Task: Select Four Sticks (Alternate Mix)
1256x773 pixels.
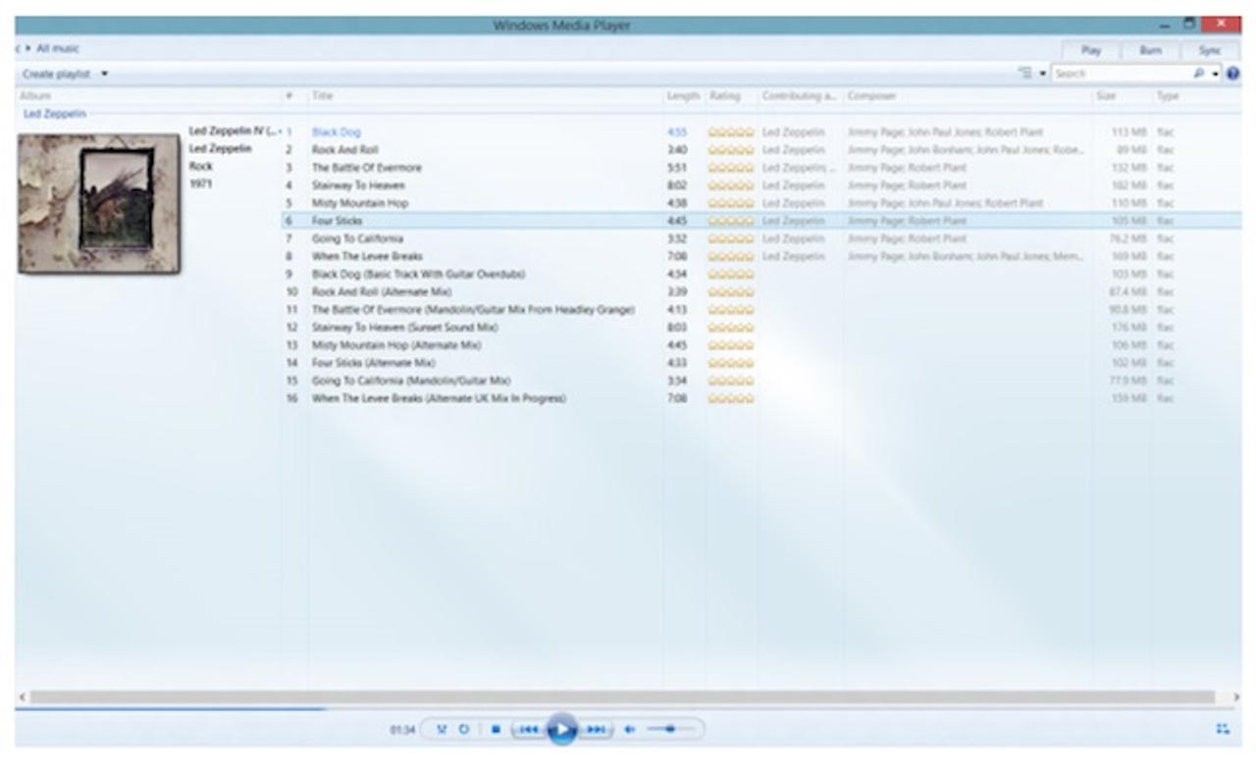Action: (x=373, y=362)
